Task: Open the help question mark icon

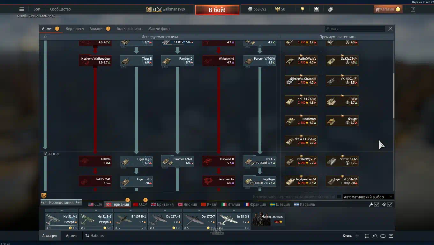Action: pyautogui.click(x=413, y=9)
